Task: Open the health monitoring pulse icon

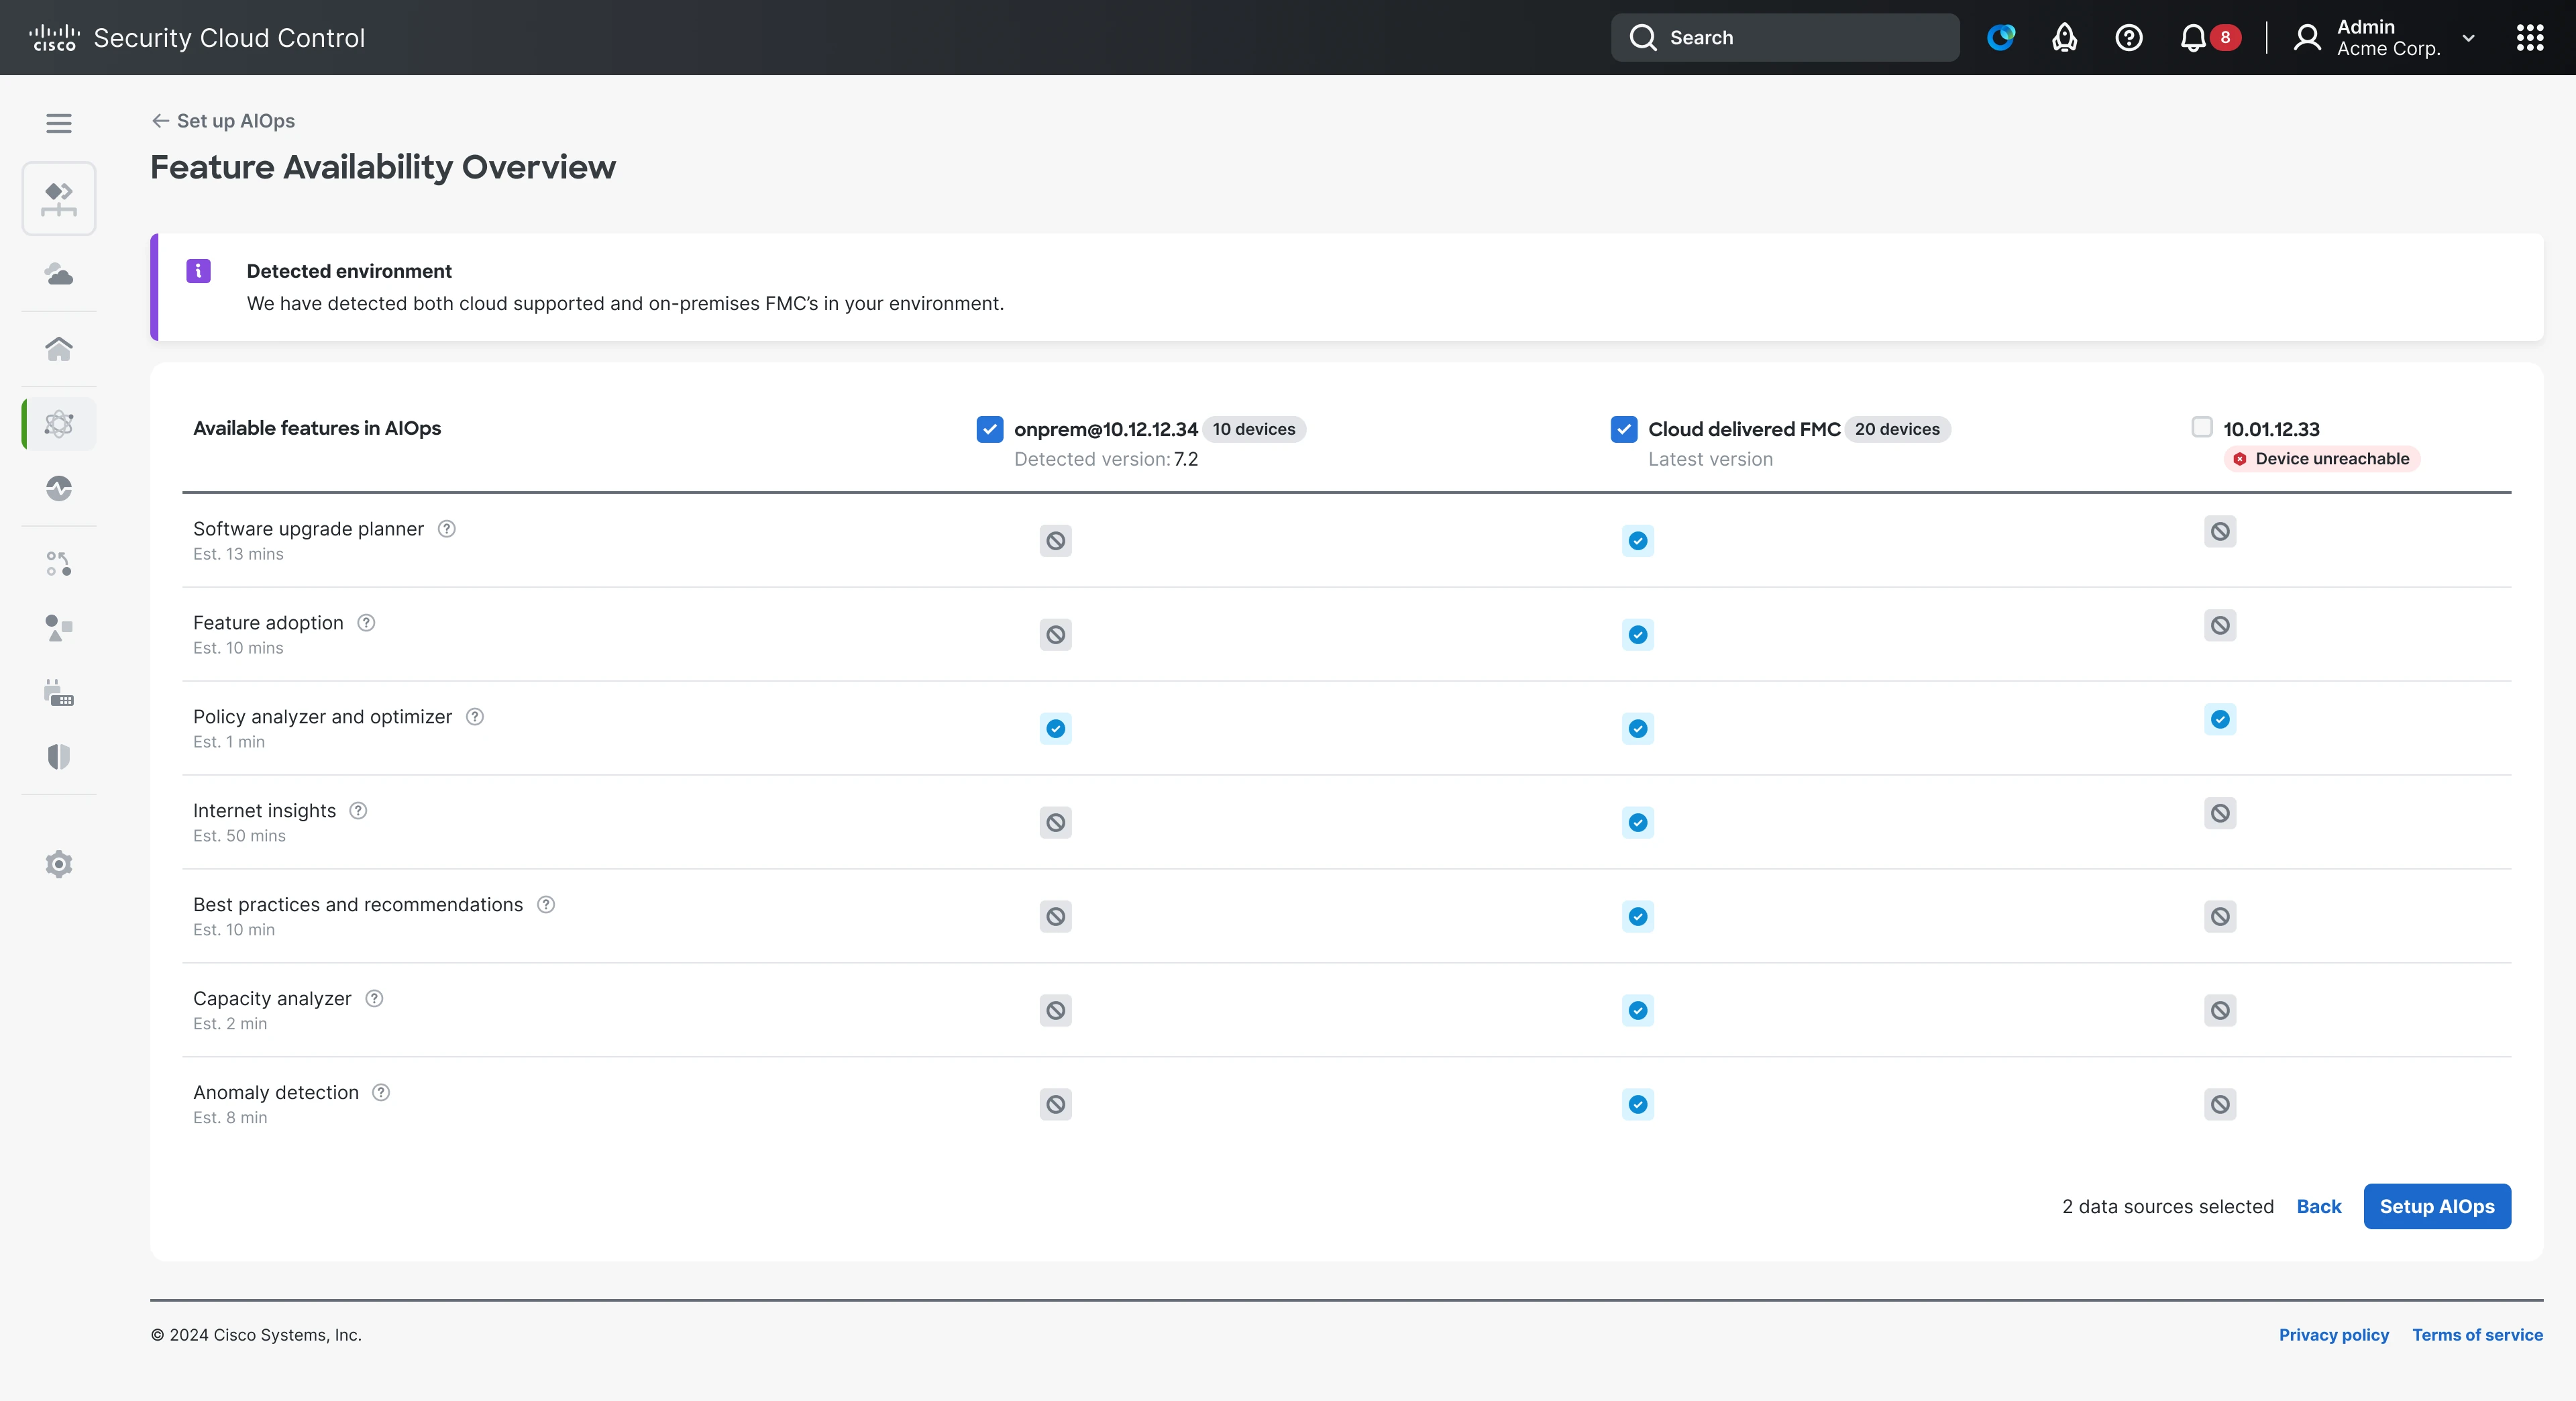Action: 59,488
